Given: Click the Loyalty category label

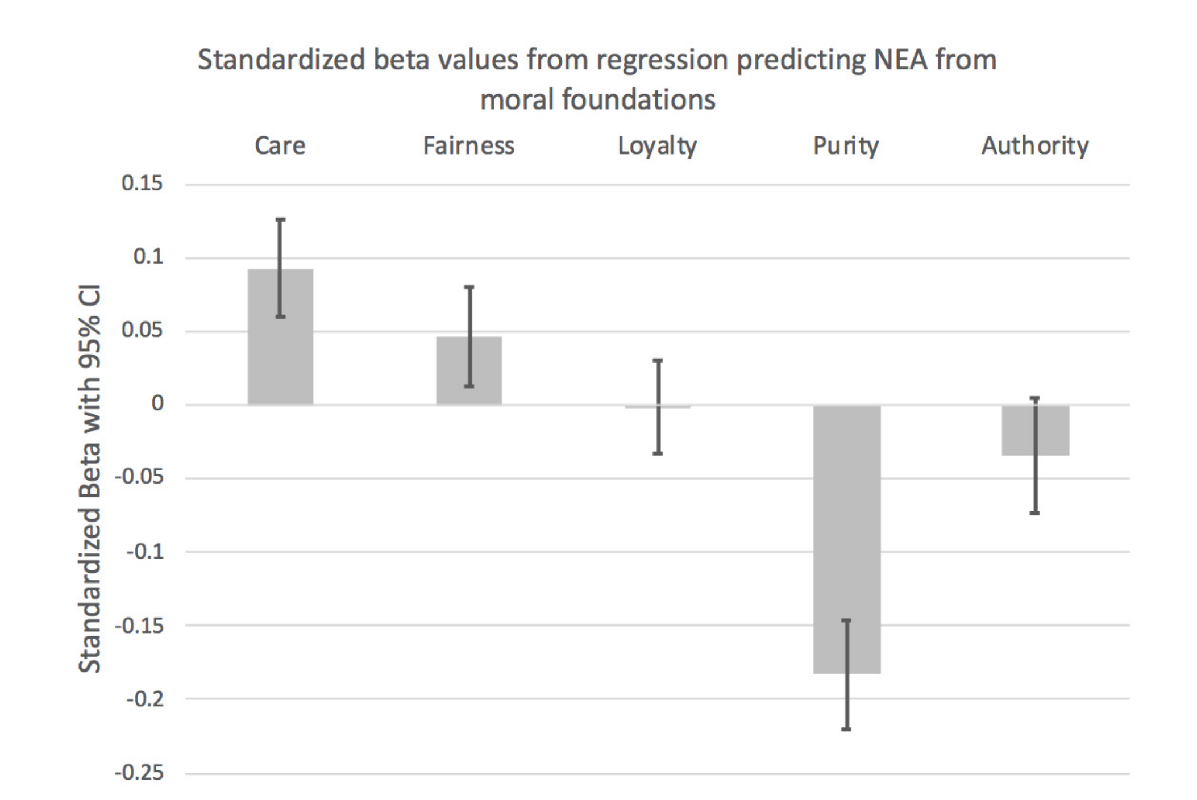Looking at the screenshot, I should pos(657,146).
